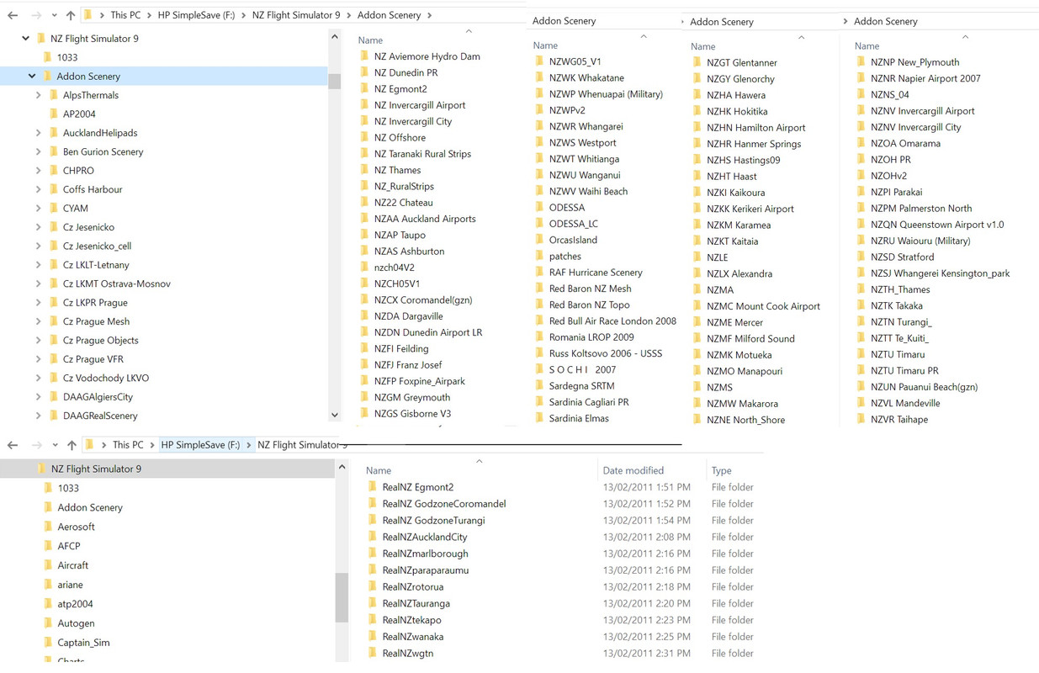
Task: Select 'Red Bull Air Race London 2008' name
Action: coord(612,321)
